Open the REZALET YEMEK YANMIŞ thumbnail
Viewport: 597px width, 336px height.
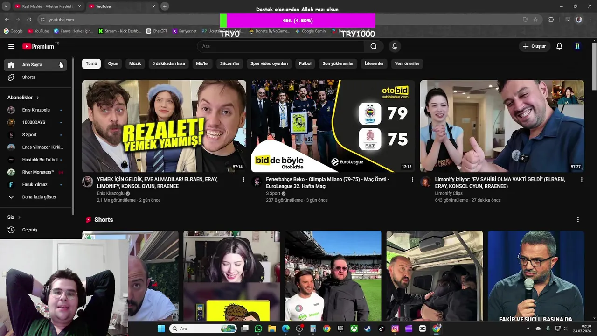164,126
